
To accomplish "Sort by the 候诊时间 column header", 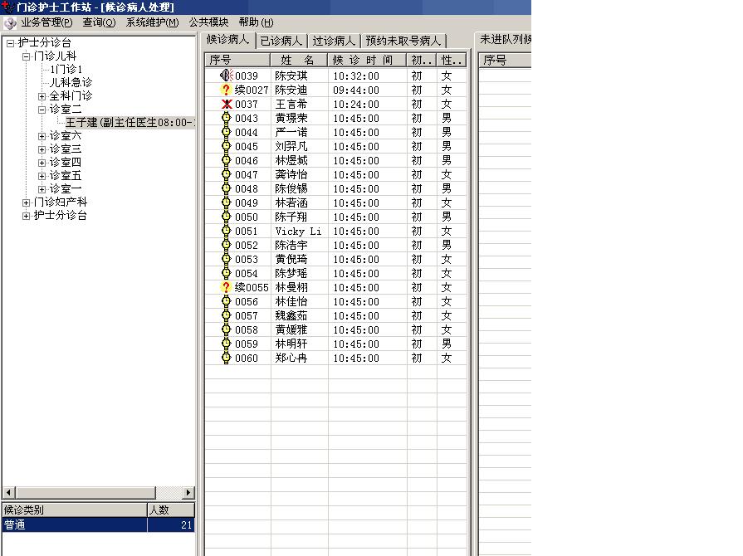I will coord(367,60).
